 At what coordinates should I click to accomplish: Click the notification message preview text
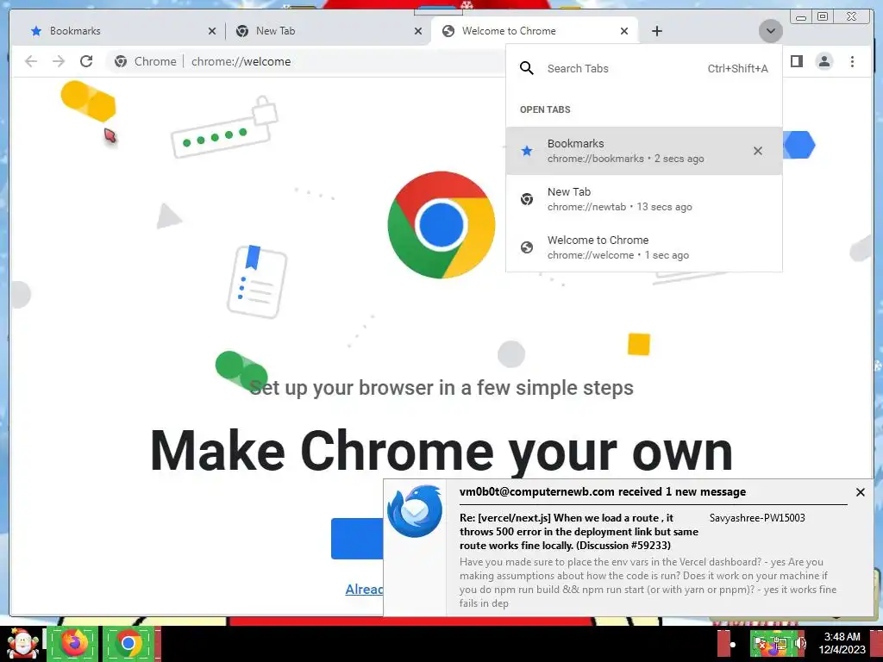point(648,583)
